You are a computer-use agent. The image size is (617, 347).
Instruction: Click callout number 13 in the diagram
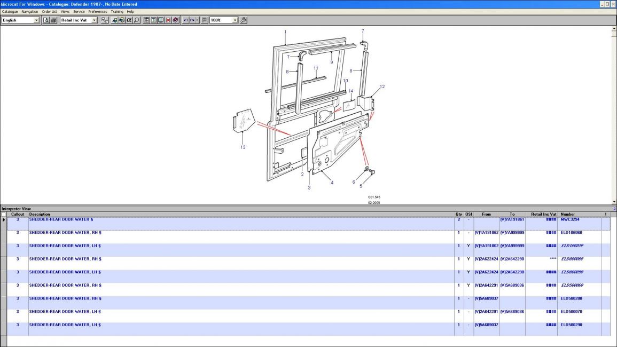pos(243,147)
